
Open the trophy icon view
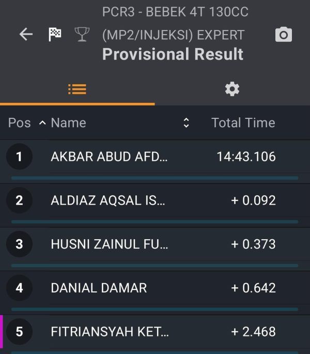(x=82, y=34)
